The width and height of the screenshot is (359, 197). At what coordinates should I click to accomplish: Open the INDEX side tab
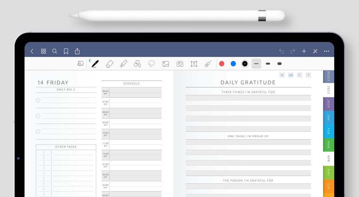click(328, 76)
